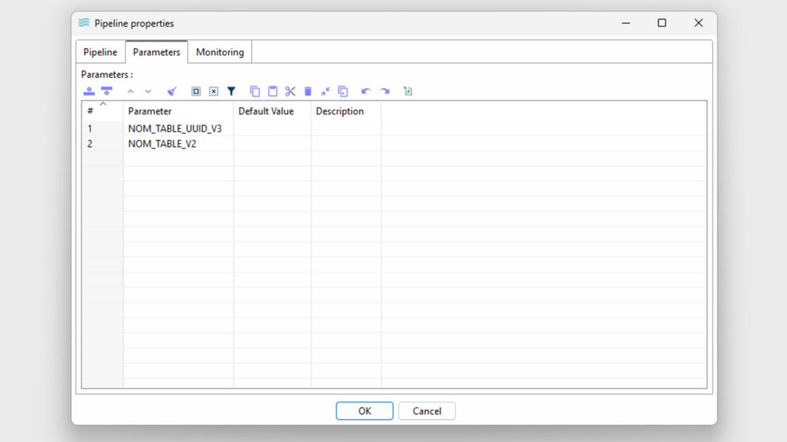
Task: Delete selected rows with trash icon
Action: coord(308,92)
